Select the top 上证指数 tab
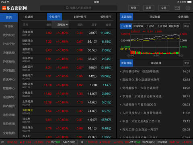 tap(126, 17)
